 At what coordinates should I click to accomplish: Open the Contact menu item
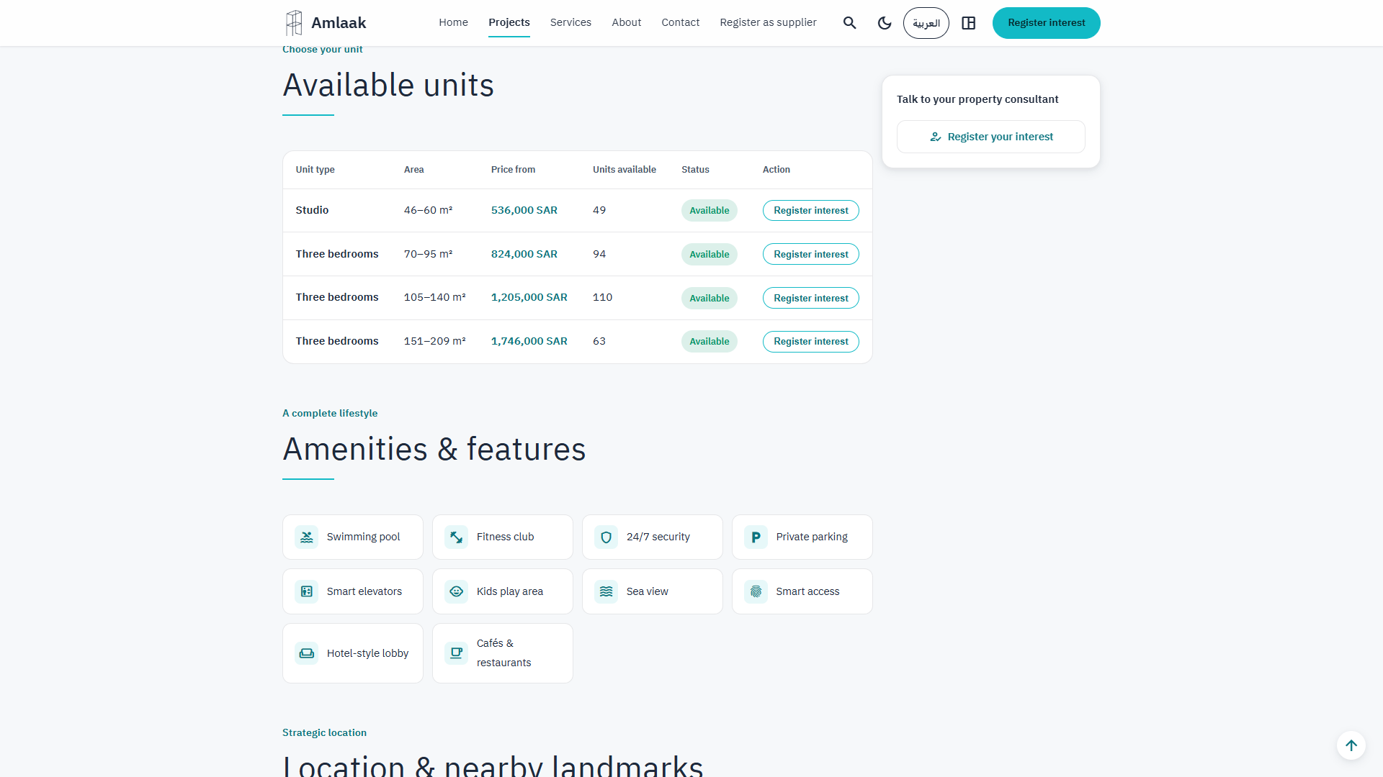coord(681,22)
